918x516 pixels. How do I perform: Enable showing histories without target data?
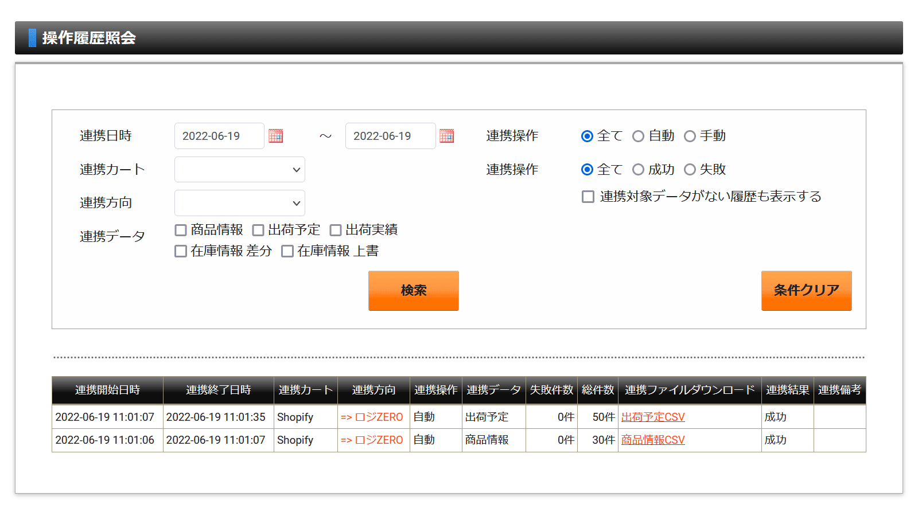(x=588, y=197)
